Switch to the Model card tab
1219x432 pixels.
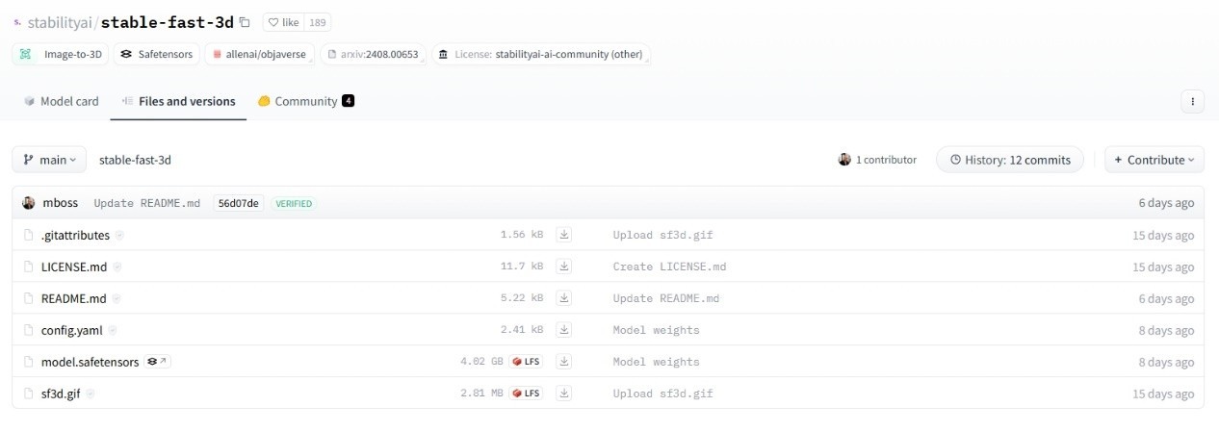(x=61, y=101)
